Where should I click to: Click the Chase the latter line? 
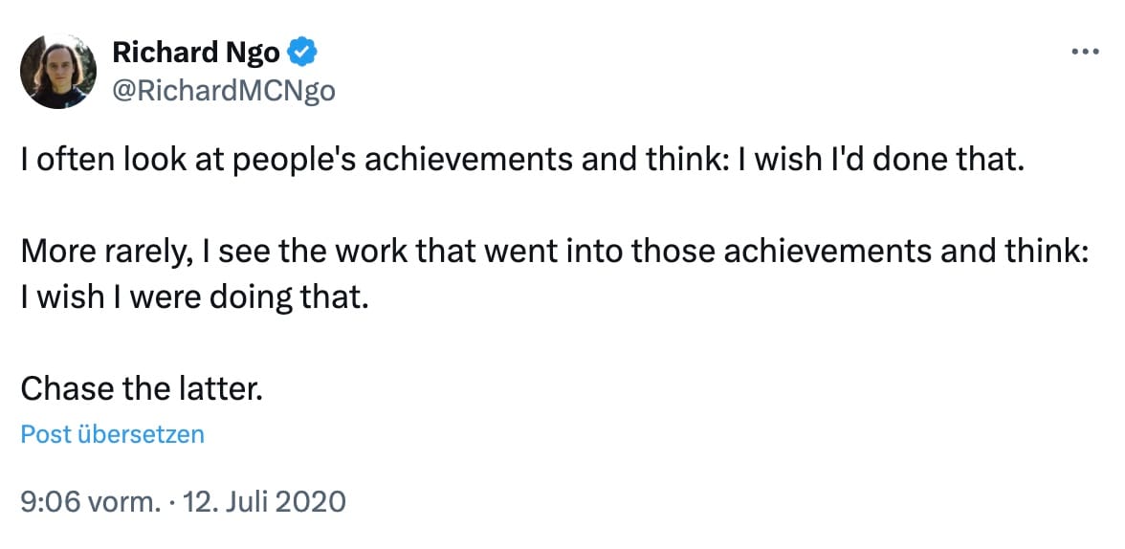point(142,388)
